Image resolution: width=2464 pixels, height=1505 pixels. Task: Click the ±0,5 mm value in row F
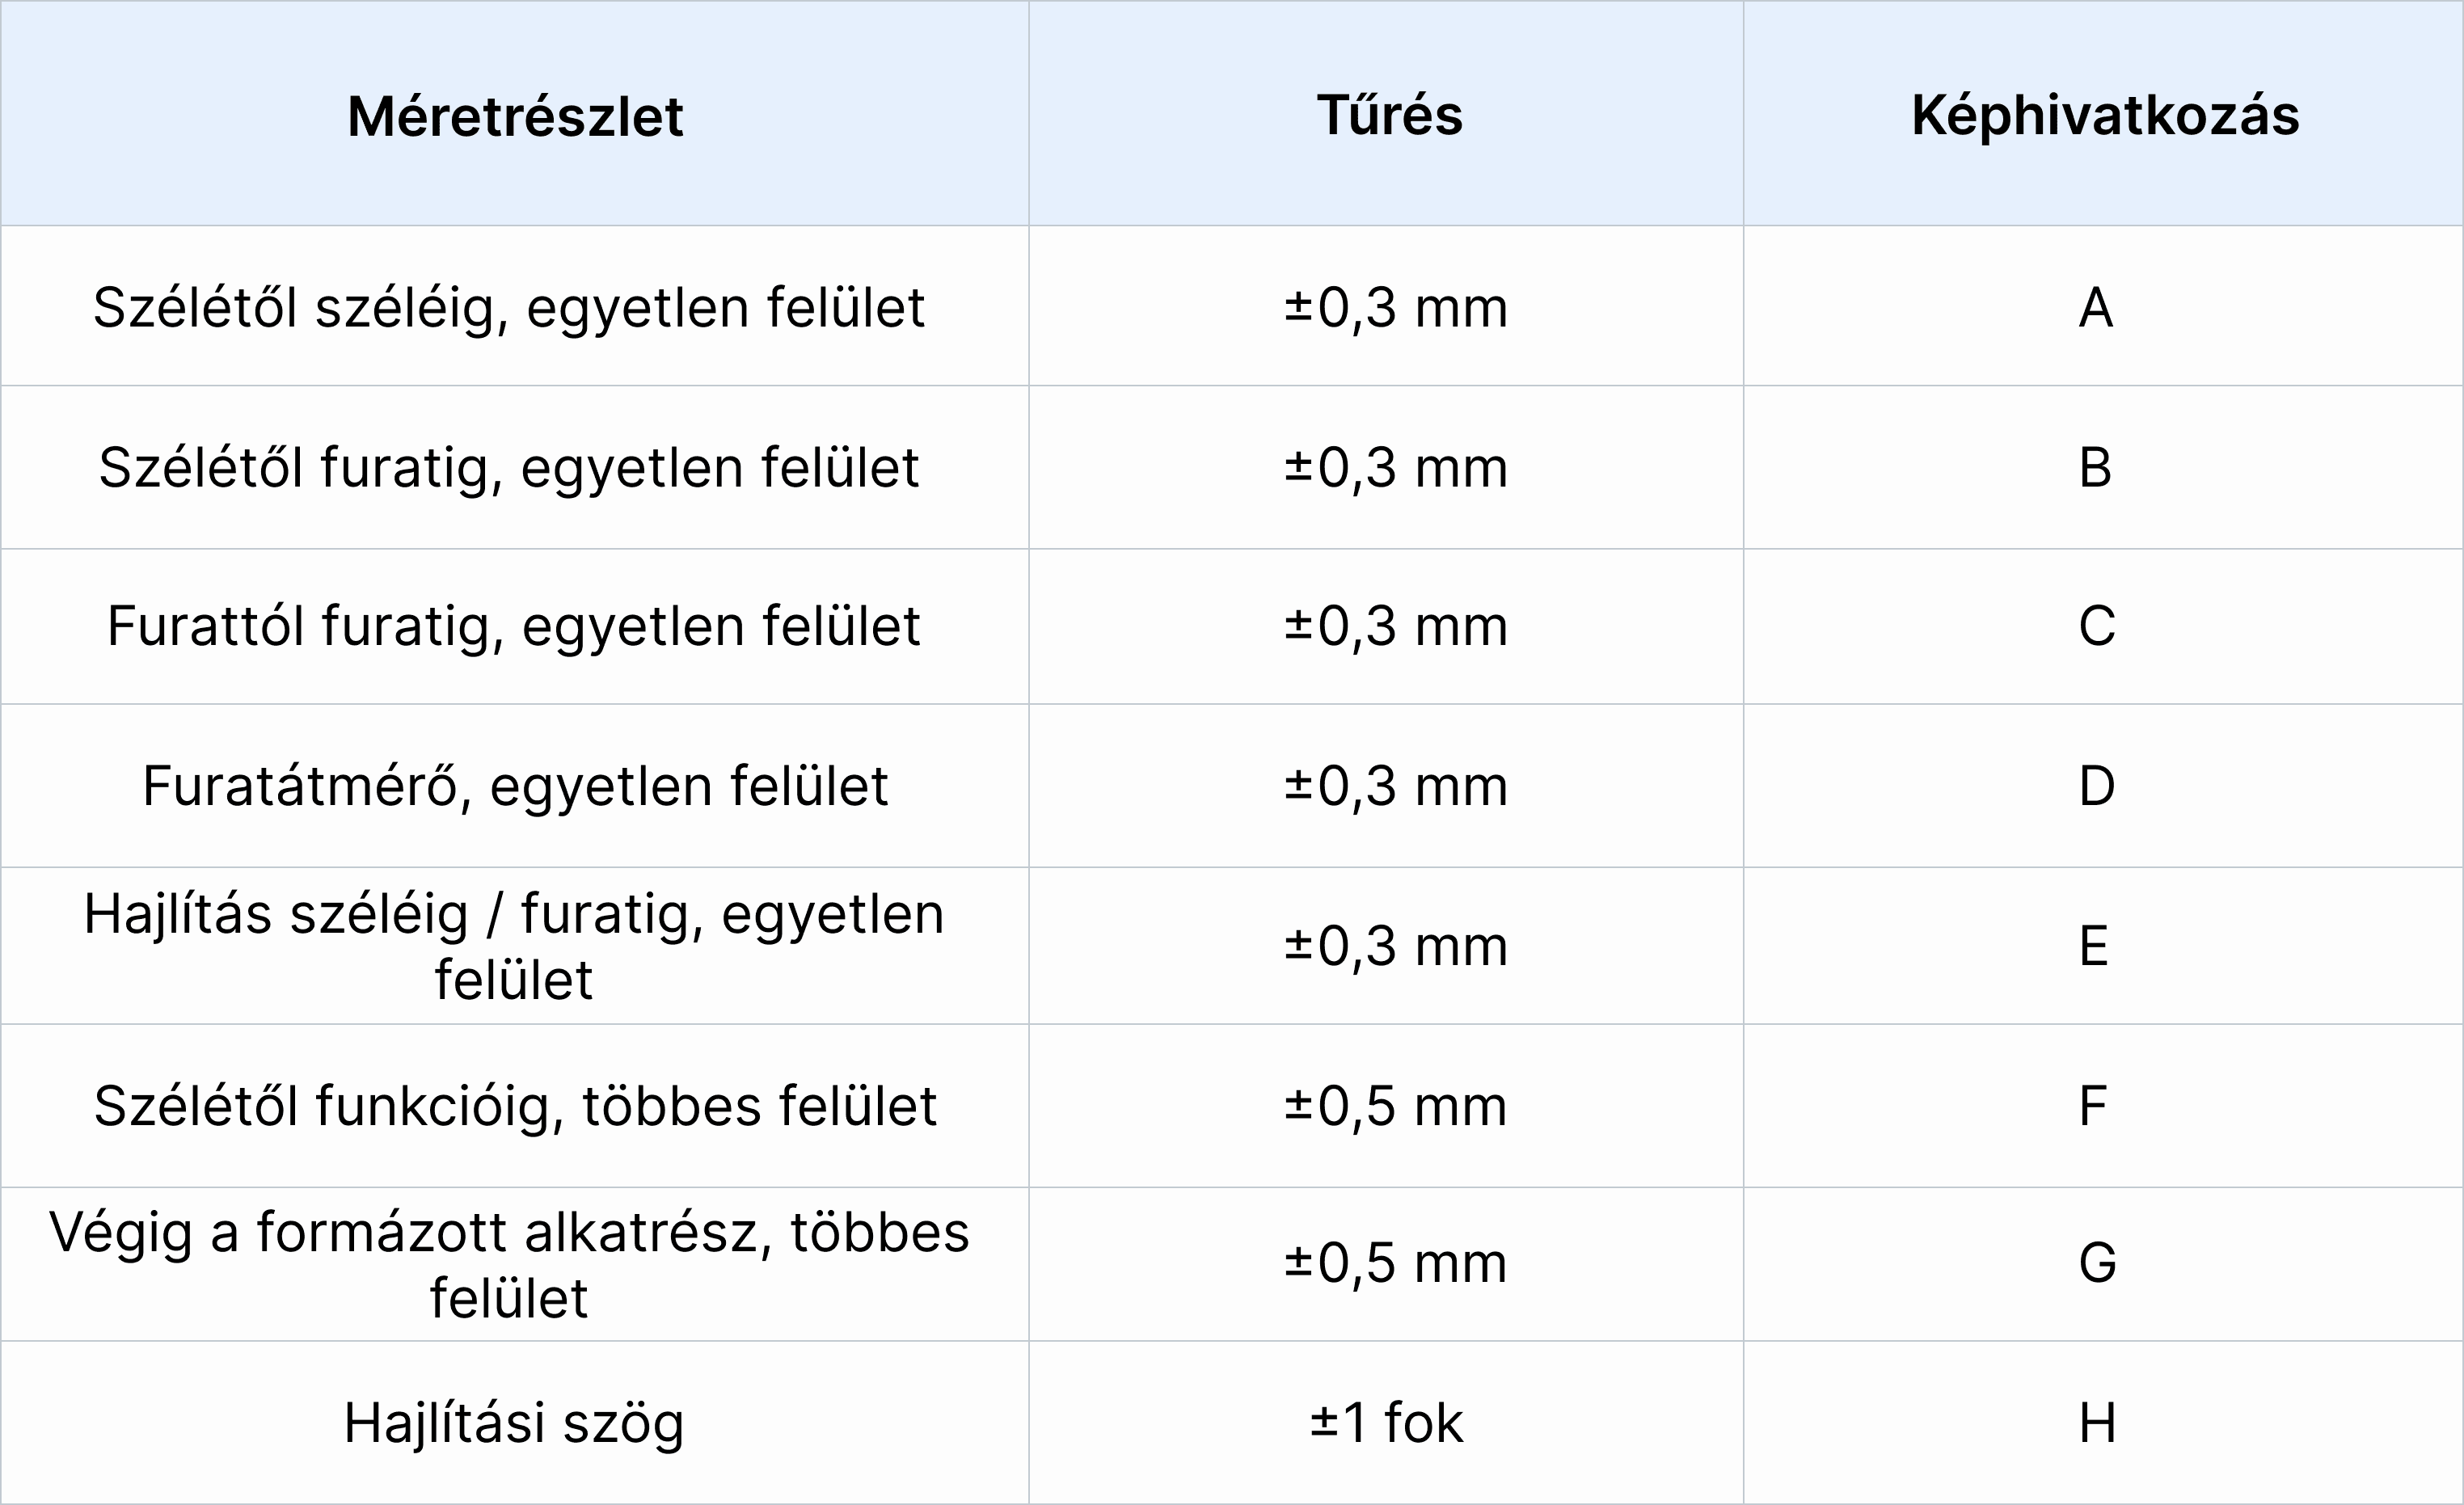tap(1395, 1106)
